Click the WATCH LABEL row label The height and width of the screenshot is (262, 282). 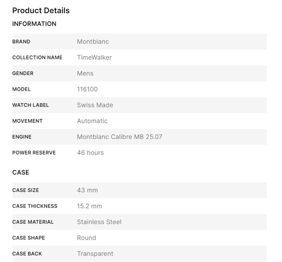(31, 105)
